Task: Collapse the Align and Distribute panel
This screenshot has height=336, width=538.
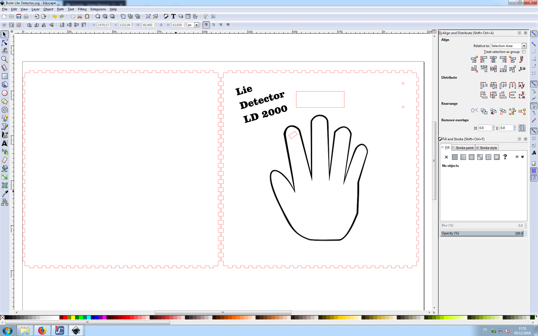Action: pyautogui.click(x=519, y=33)
